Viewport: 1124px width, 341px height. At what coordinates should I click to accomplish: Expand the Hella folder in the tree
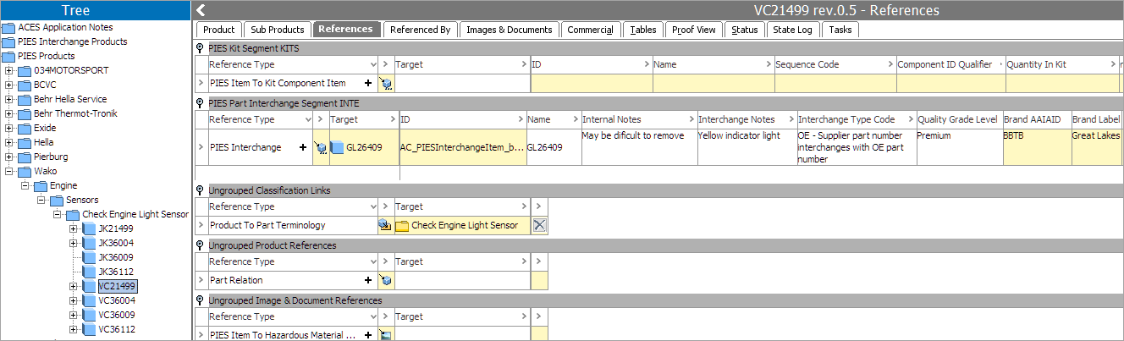(x=9, y=142)
